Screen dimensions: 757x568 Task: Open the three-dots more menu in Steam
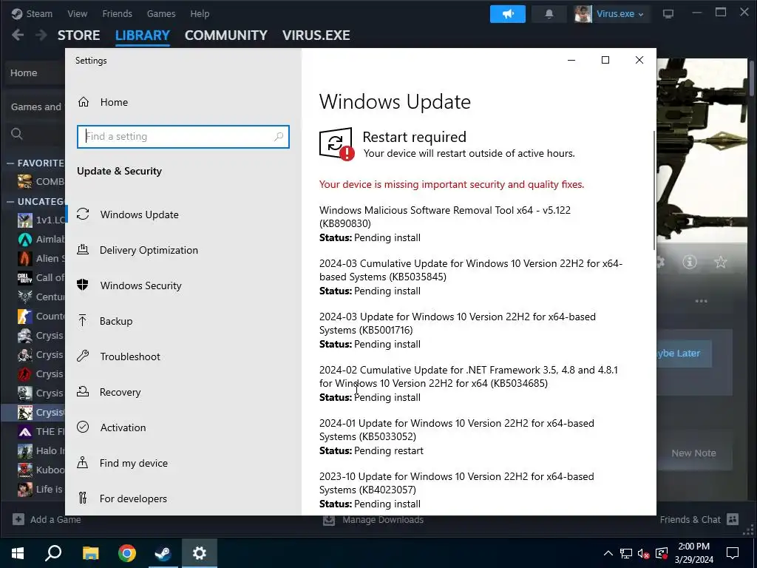701,301
